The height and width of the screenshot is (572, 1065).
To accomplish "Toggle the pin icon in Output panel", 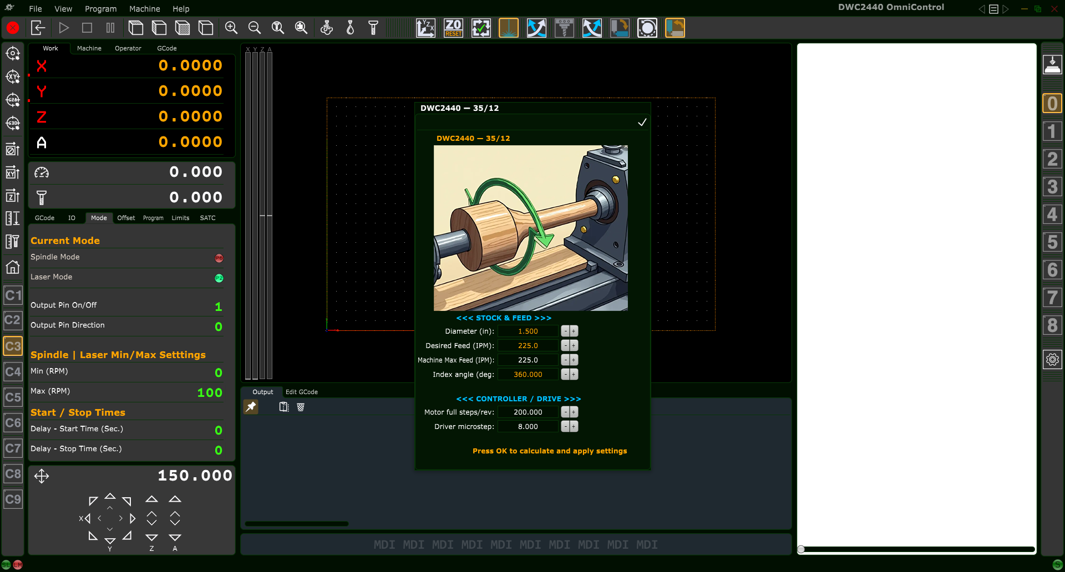I will click(x=251, y=406).
